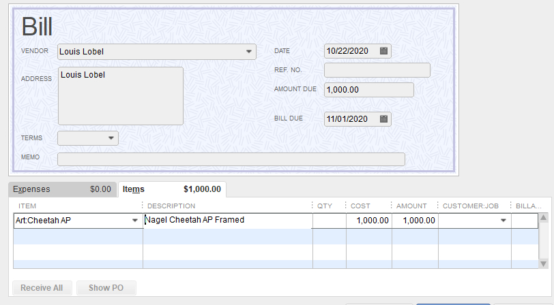Open the Customer:Job dropdown in first row

[504, 221]
